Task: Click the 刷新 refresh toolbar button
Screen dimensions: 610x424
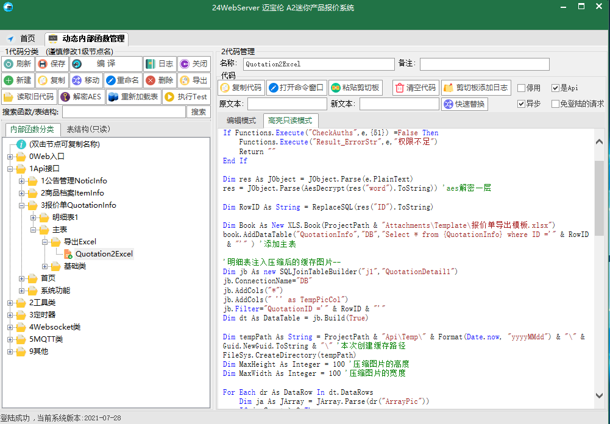Action: pyautogui.click(x=18, y=64)
